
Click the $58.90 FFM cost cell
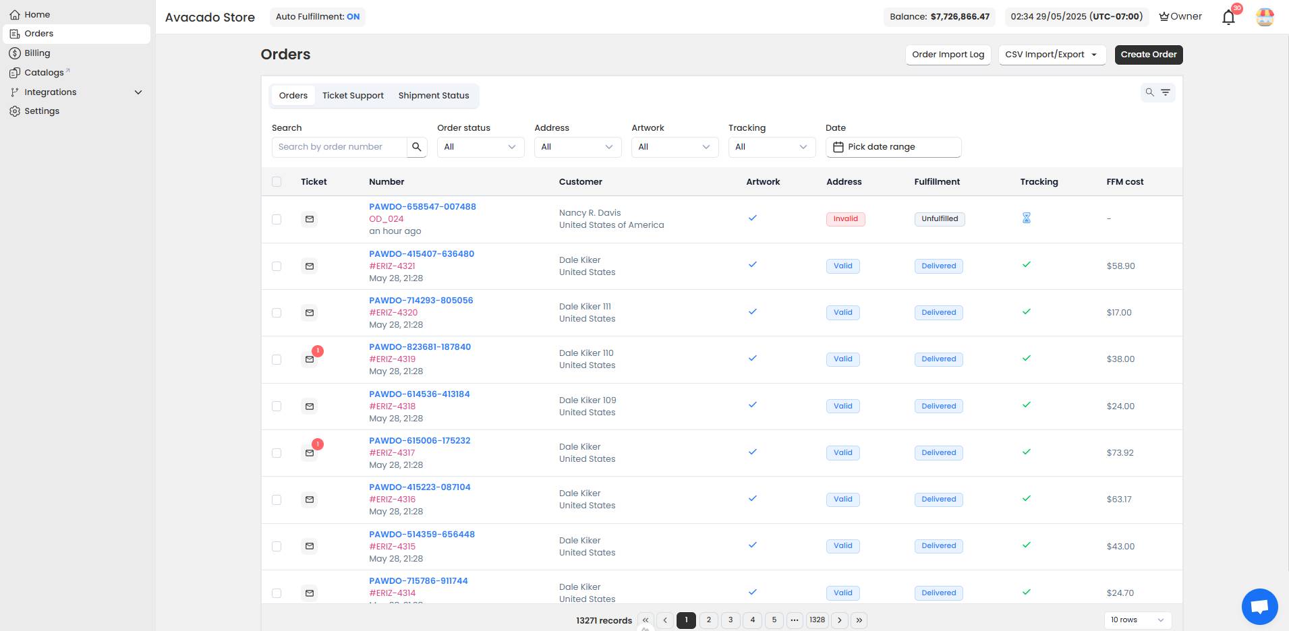[1120, 266]
